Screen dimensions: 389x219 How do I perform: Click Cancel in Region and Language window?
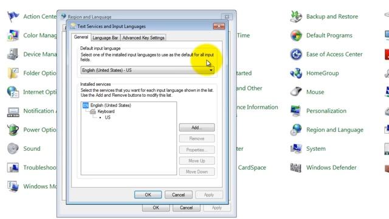click(187, 207)
